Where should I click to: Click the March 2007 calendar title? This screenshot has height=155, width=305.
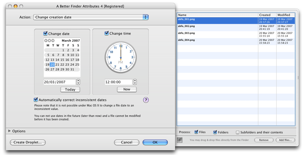point(71,41)
